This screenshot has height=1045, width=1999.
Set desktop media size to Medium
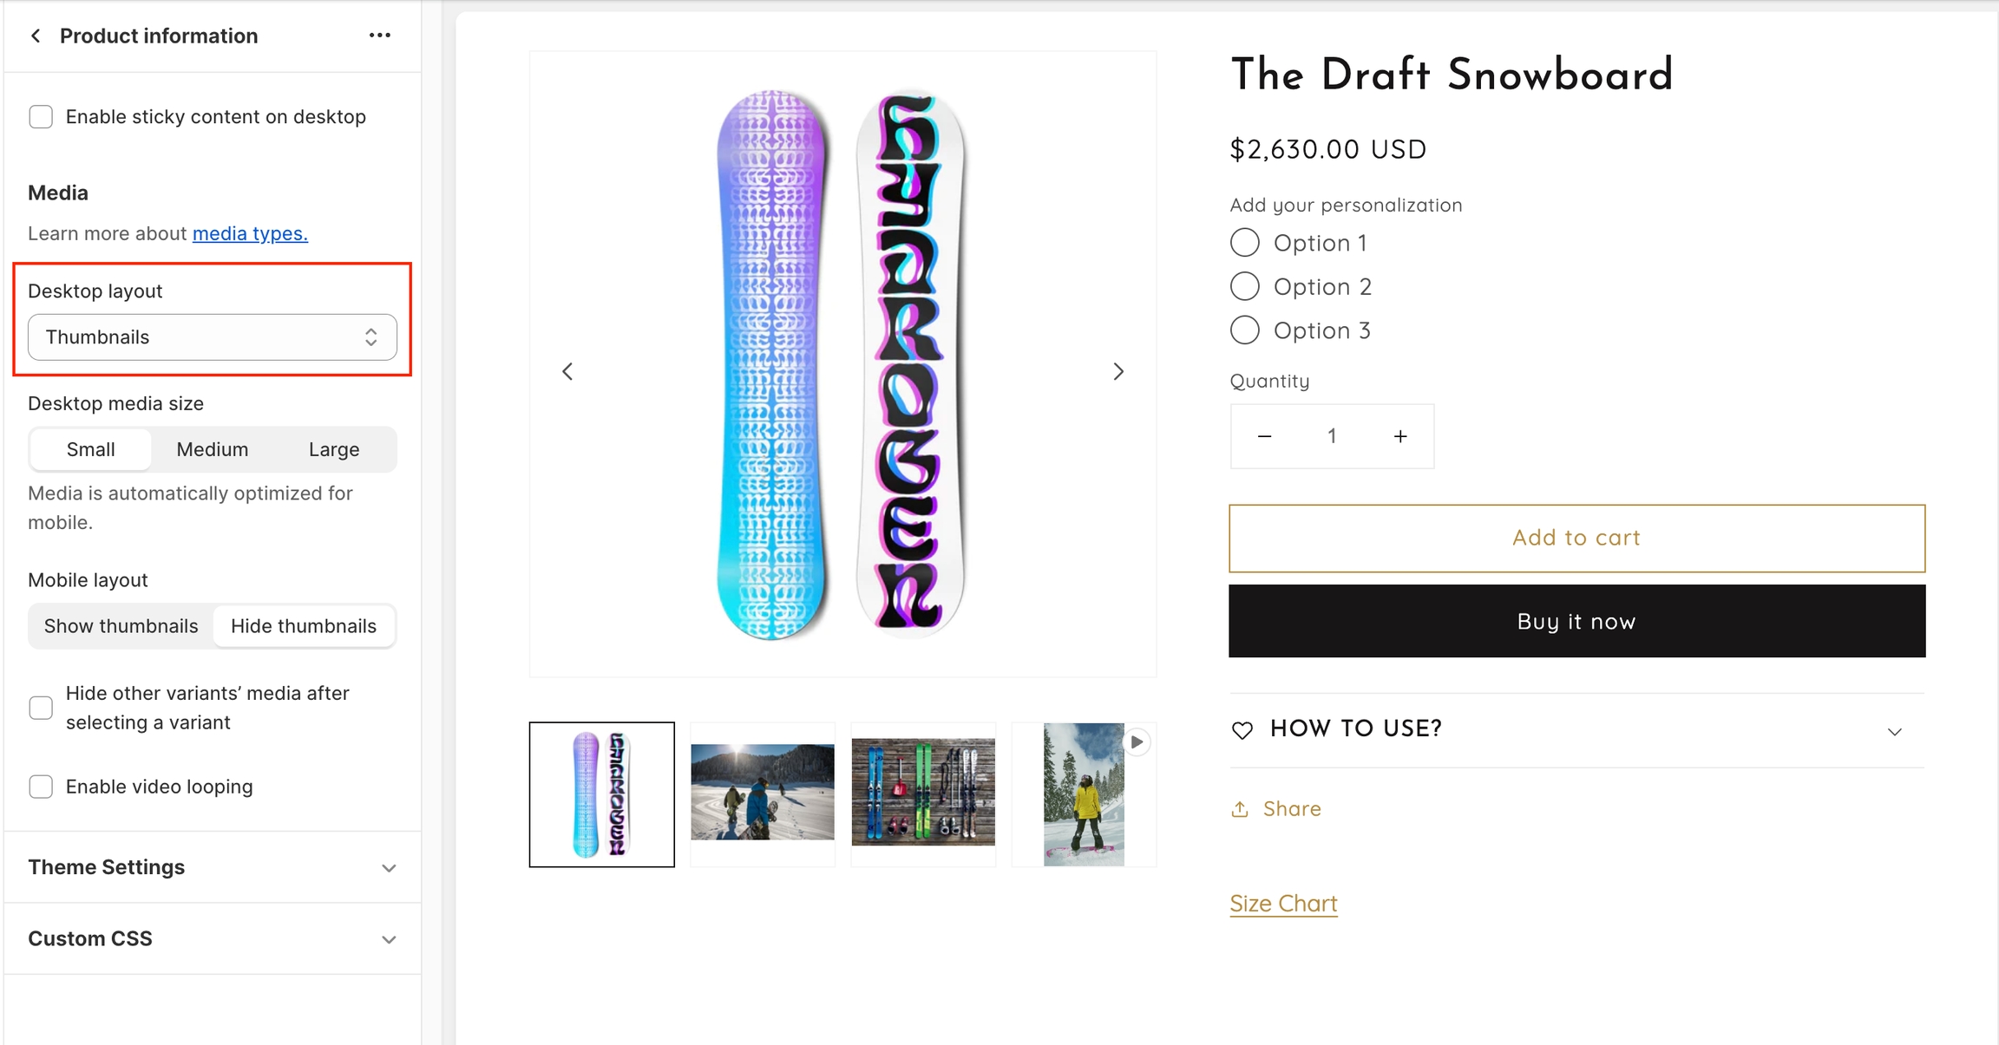pos(212,449)
